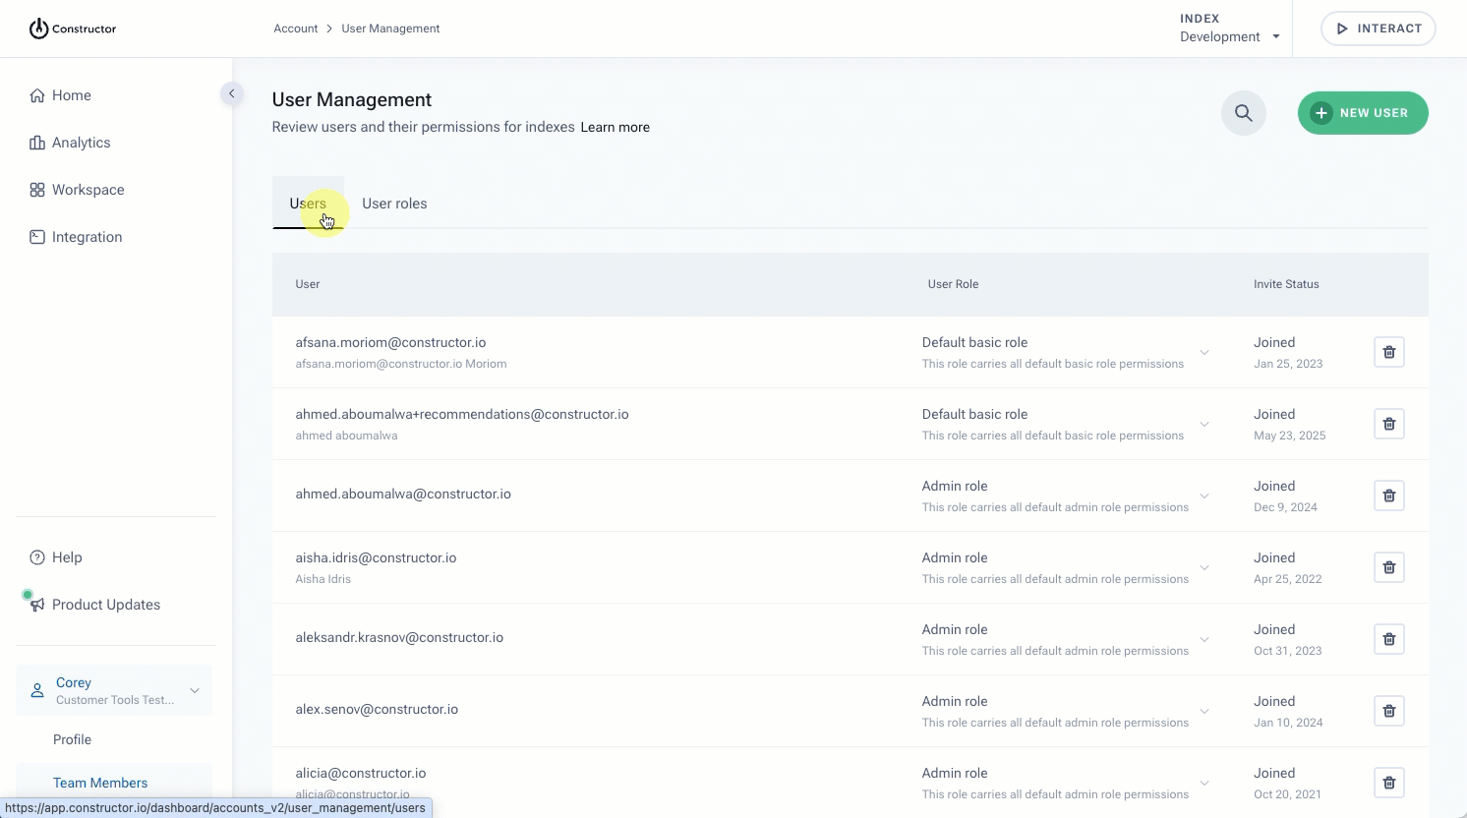Click the Apr 25, 2022 joined date

click(1288, 579)
